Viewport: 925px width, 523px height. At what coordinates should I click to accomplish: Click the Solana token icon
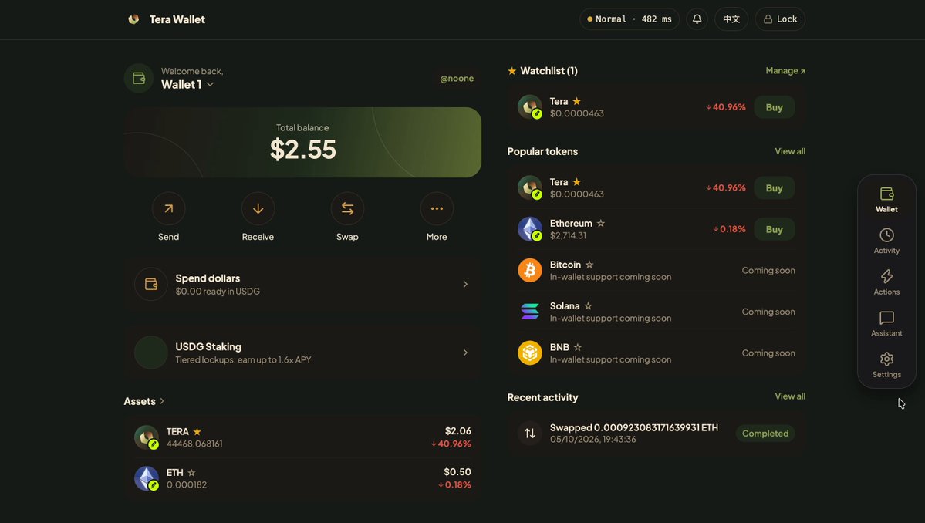pyautogui.click(x=530, y=312)
